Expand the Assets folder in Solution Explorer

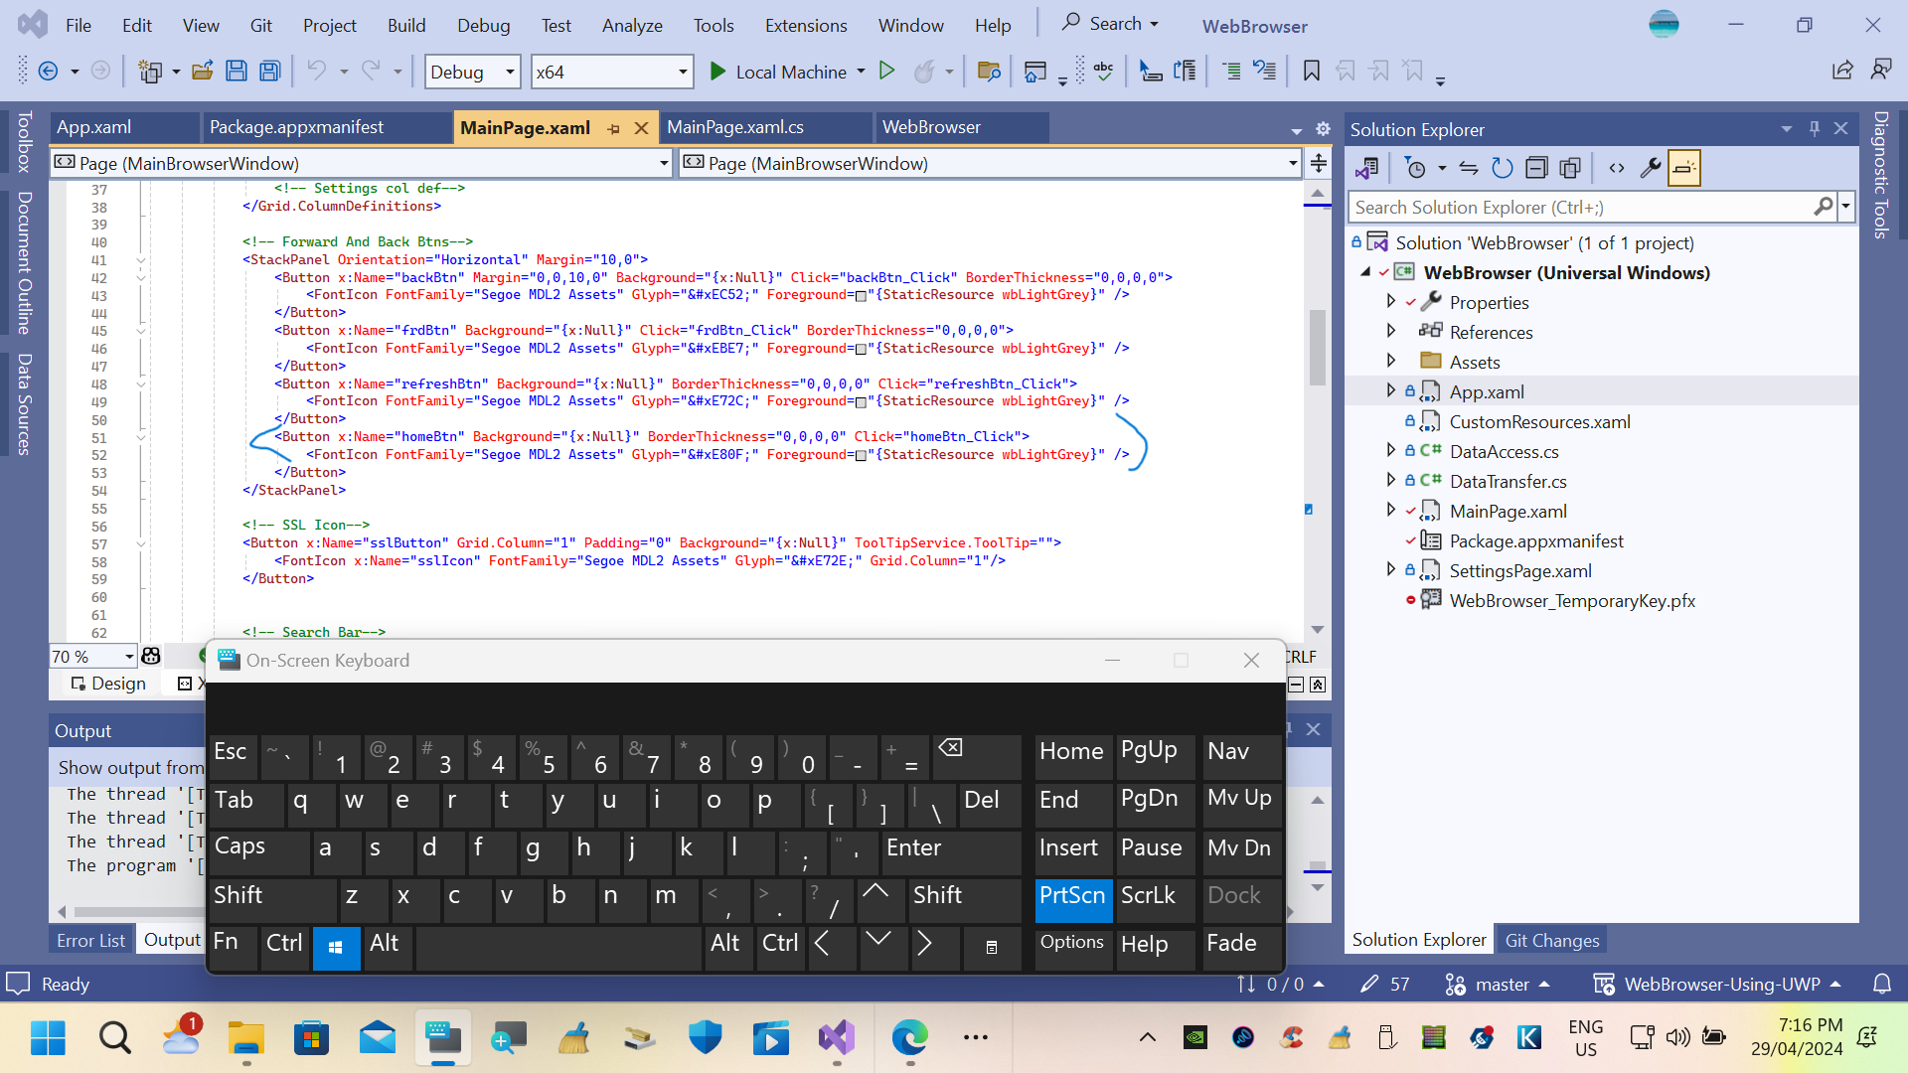1393,362
